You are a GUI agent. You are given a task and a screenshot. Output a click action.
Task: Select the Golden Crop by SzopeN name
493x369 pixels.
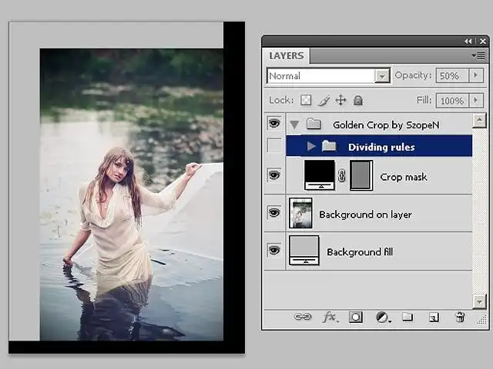click(386, 125)
